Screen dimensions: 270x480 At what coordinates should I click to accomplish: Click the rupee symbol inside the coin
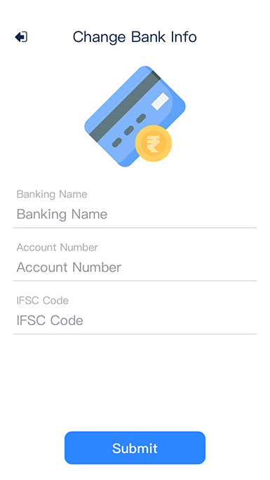(x=153, y=144)
